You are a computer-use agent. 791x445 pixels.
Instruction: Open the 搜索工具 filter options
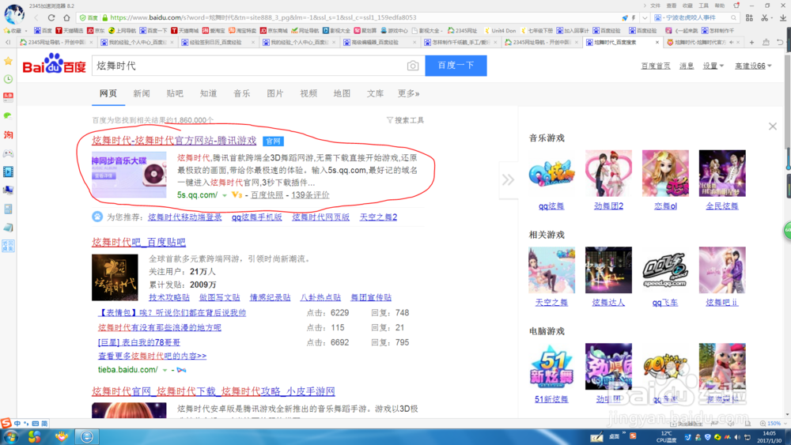tap(405, 120)
